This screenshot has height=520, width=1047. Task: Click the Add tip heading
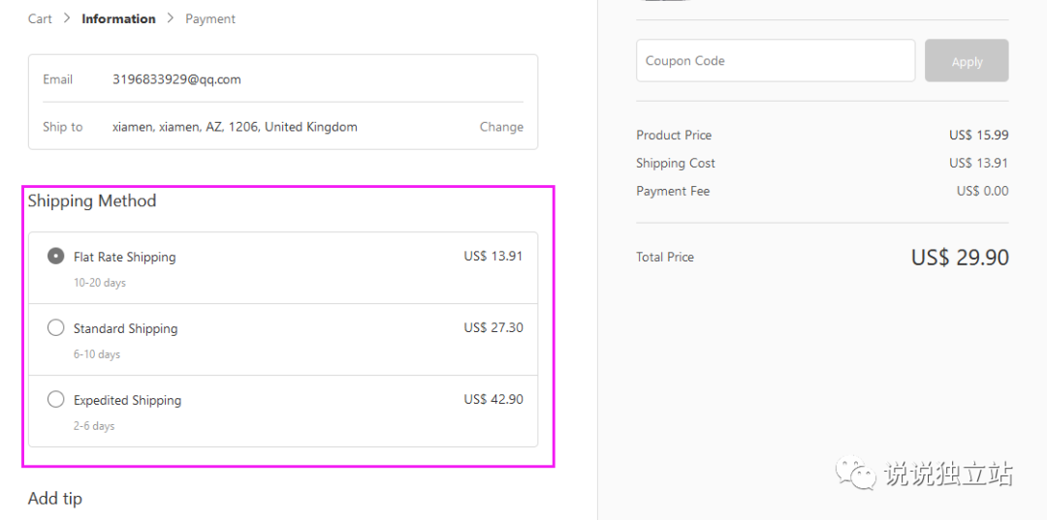coord(55,499)
